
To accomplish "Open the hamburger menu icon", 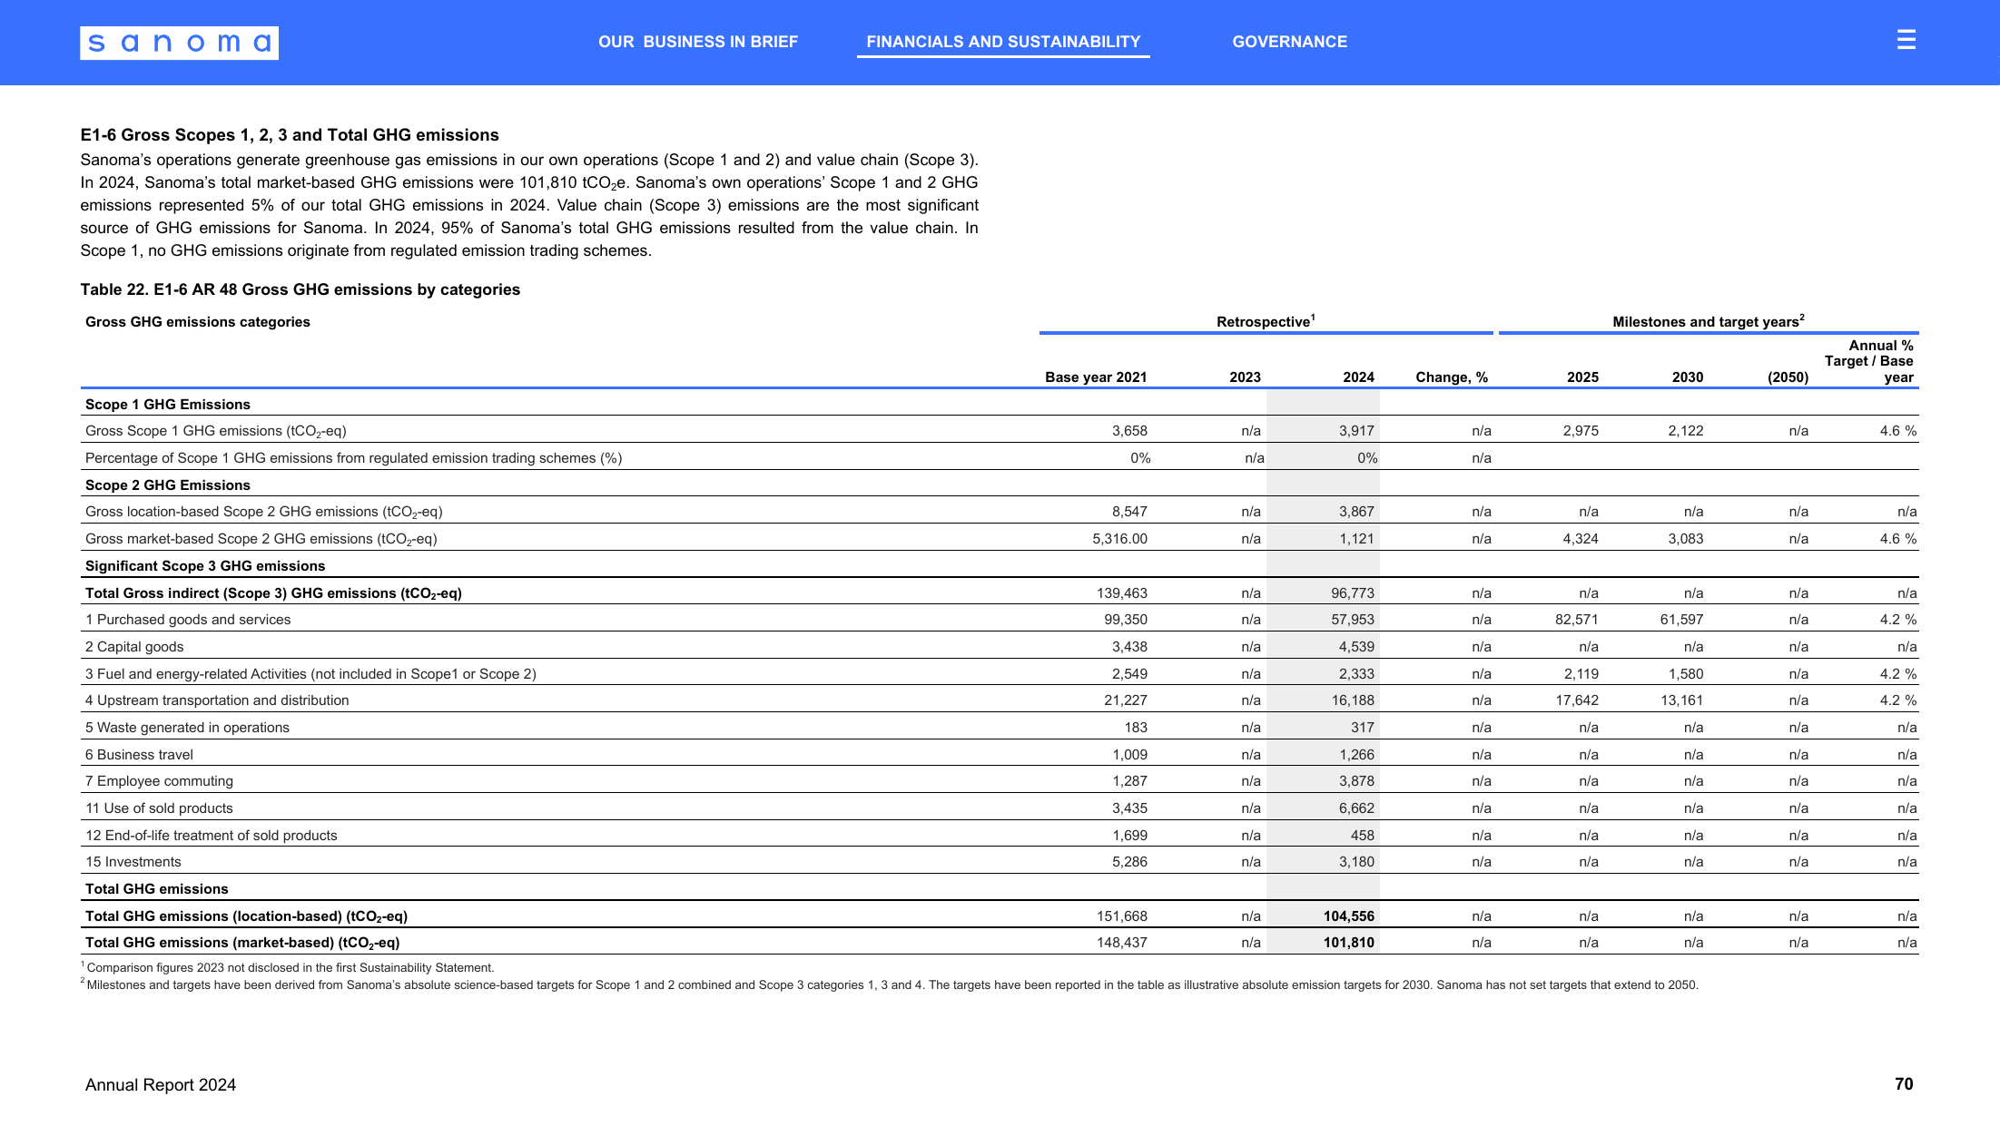I will [1906, 40].
